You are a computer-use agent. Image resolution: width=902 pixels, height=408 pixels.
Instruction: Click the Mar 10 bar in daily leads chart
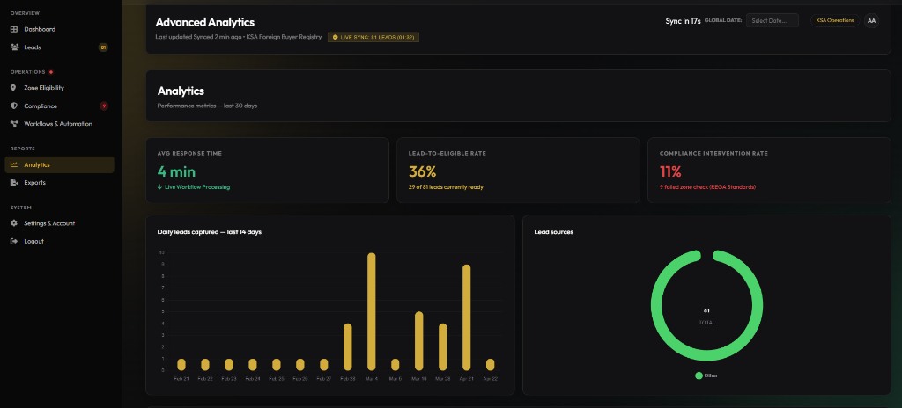pyautogui.click(x=418, y=341)
